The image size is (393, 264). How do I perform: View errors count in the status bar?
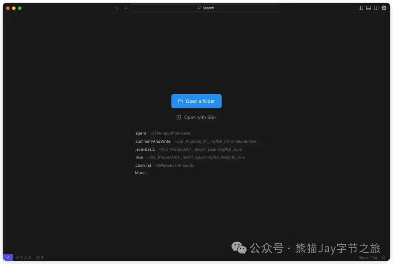coord(19,257)
